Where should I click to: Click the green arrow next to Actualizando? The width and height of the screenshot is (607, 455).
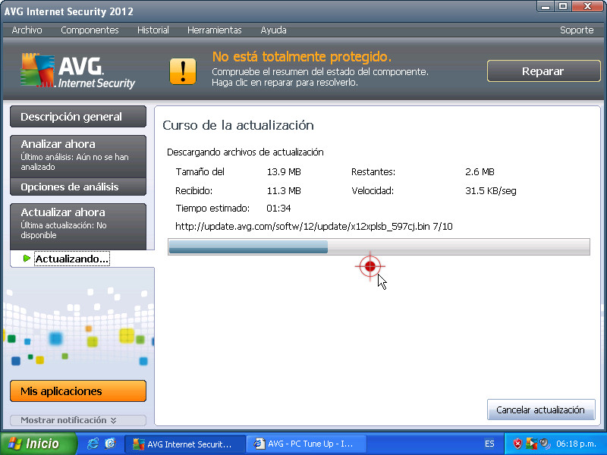pyautogui.click(x=27, y=259)
